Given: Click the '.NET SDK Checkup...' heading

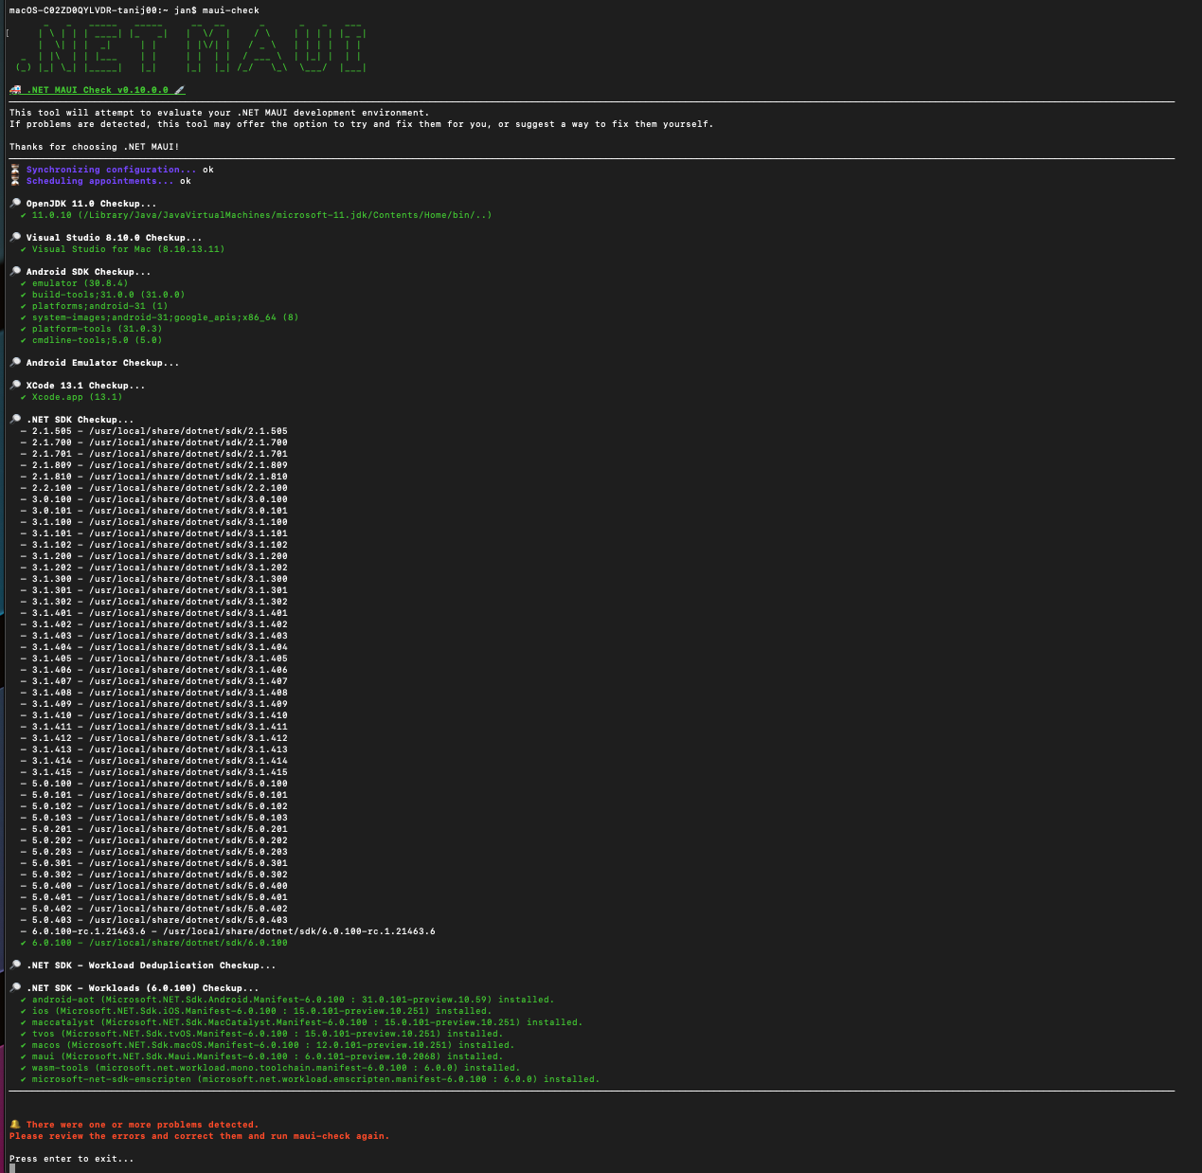Looking at the screenshot, I should coord(81,420).
